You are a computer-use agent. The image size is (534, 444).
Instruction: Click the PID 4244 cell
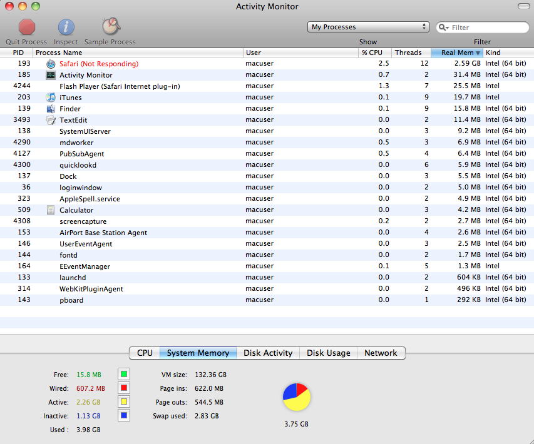tap(22, 86)
